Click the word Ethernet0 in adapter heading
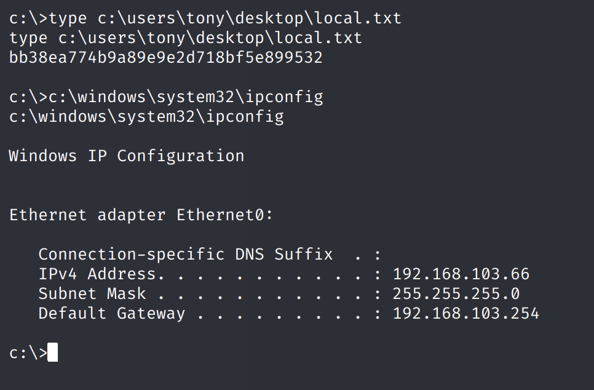594x390 pixels. point(220,215)
